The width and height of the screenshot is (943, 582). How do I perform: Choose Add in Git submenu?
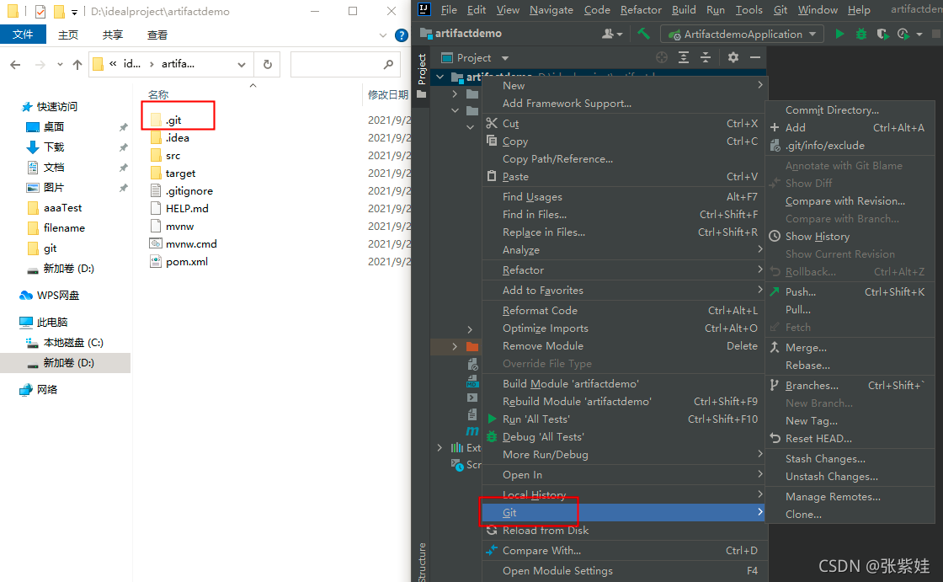(850, 127)
